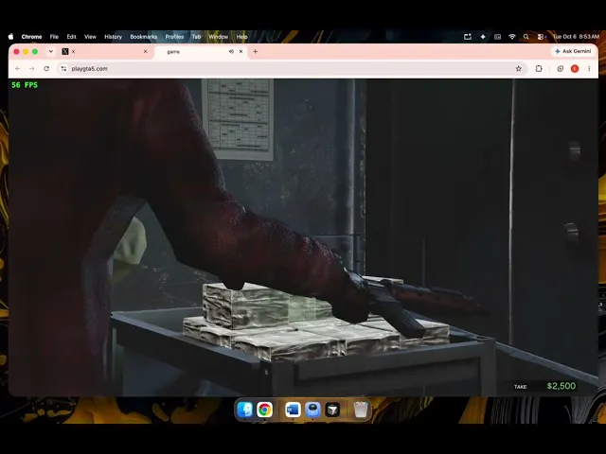Click the green fullscreen window button

35,51
